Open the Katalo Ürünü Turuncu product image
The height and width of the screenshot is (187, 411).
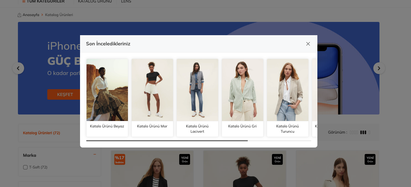tap(288, 90)
